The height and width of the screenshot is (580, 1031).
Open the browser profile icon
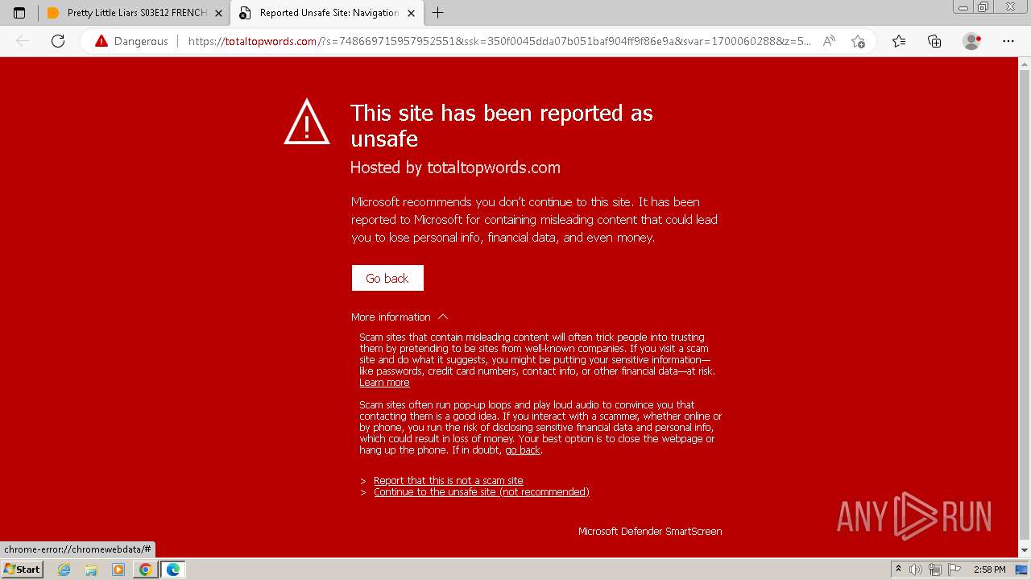(x=972, y=41)
